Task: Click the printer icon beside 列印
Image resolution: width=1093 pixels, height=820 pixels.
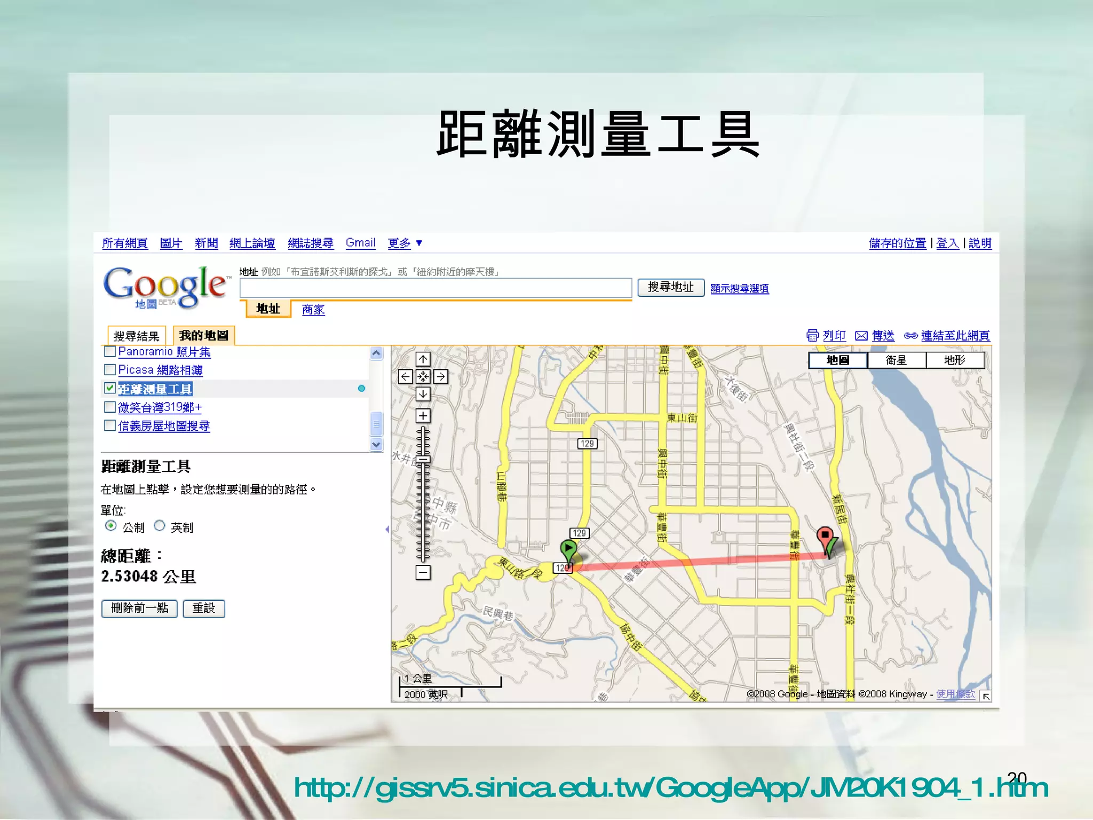Action: click(x=812, y=335)
